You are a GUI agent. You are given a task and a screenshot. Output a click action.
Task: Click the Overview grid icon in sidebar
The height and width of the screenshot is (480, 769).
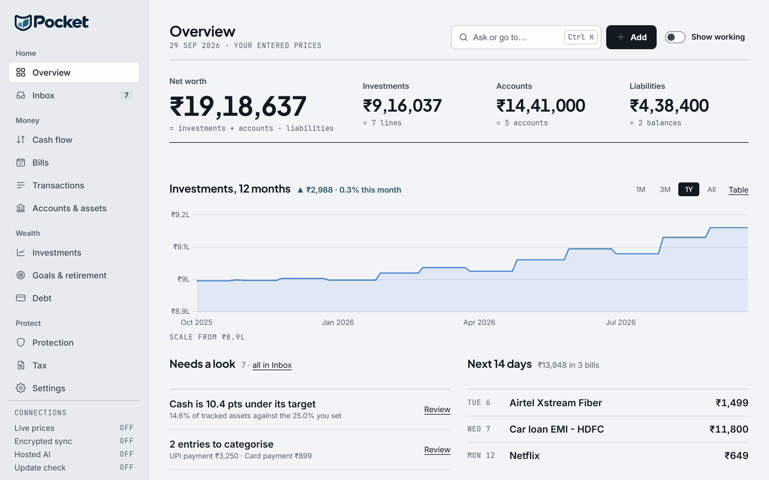click(x=21, y=73)
